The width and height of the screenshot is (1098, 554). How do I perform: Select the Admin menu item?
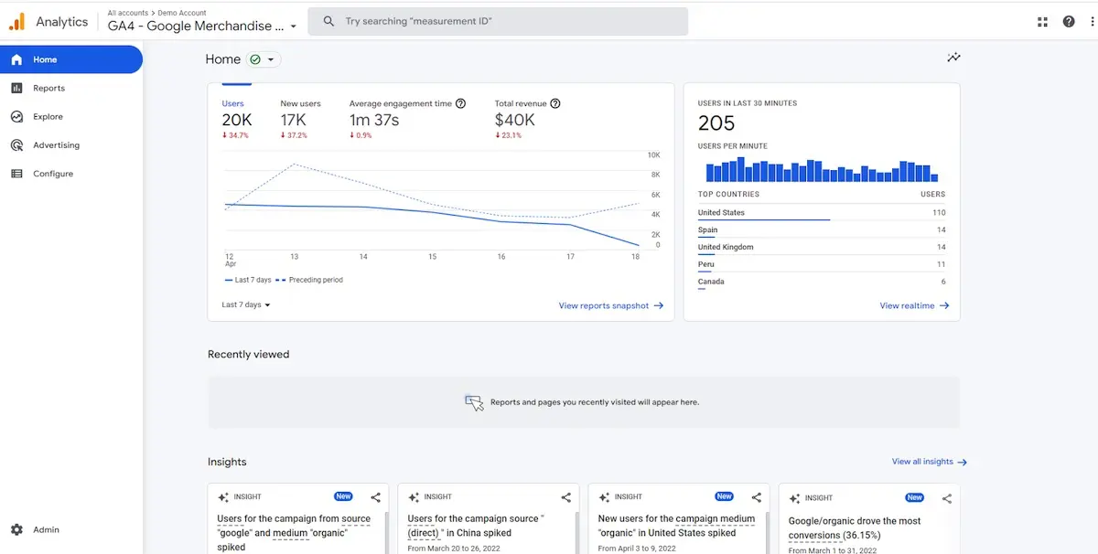click(71, 529)
